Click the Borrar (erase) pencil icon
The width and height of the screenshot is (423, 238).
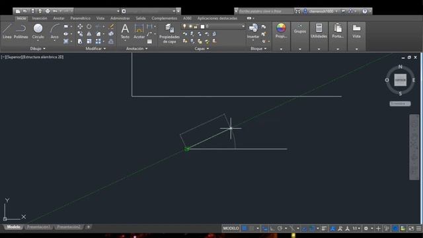tap(111, 26)
